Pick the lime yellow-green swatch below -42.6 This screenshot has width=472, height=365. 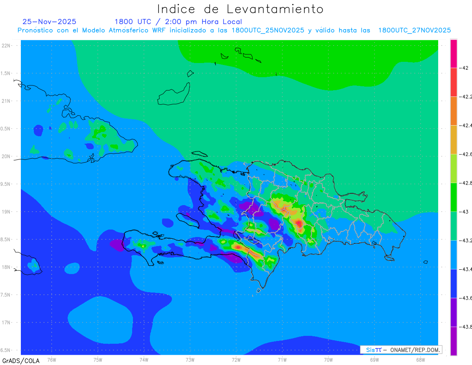[454, 168]
